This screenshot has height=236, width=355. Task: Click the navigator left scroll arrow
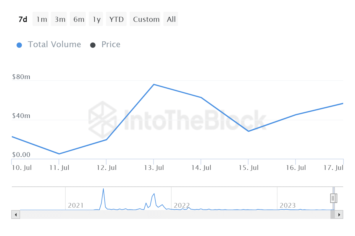(16, 214)
